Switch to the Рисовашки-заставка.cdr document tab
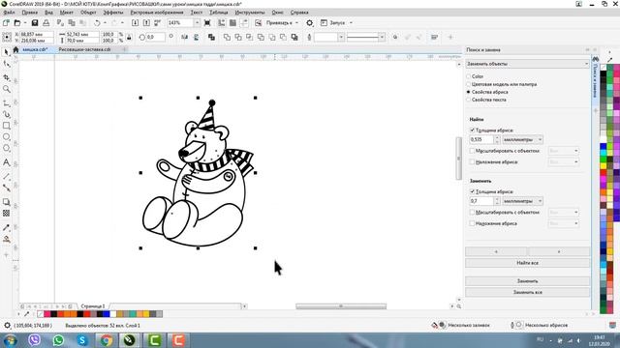Image resolution: width=620 pixels, height=348 pixels. 84,49
